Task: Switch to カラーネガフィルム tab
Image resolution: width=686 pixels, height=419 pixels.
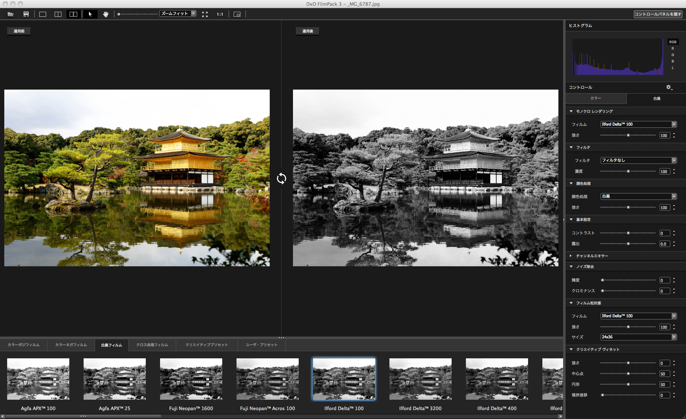Action: click(71, 345)
